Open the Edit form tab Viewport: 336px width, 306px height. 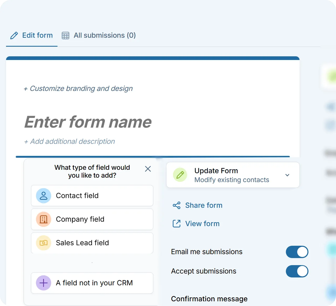(31, 35)
